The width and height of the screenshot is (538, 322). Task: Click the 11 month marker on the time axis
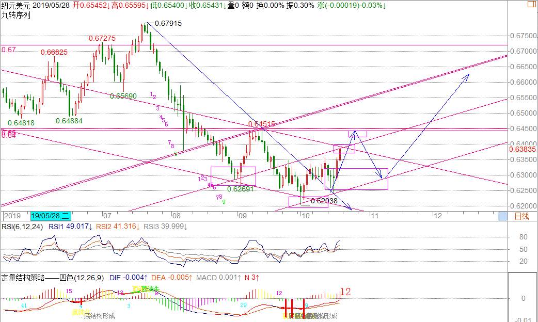pyautogui.click(x=374, y=216)
